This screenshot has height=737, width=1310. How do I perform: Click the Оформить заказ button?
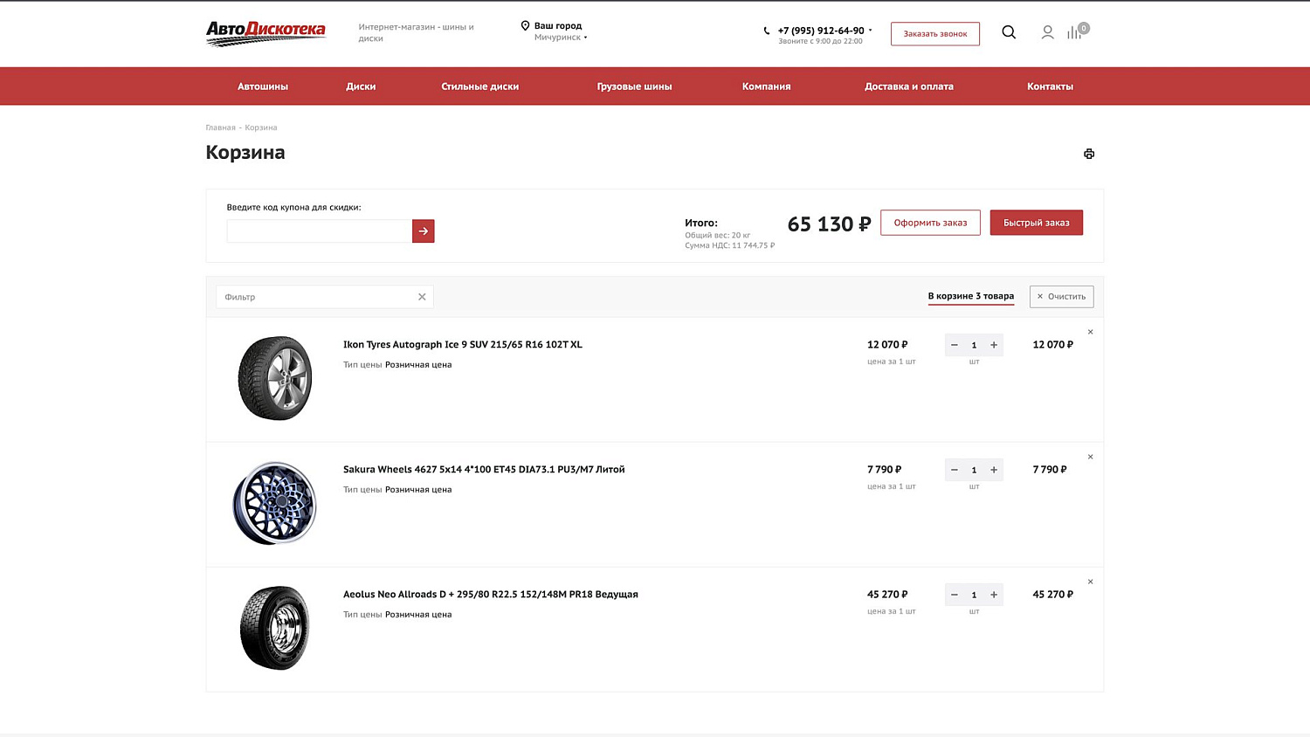point(930,223)
